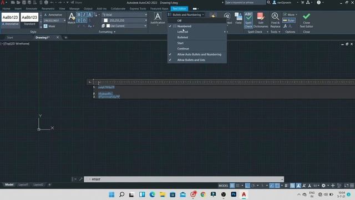
Task: Toggle the Annotative option in Style panel
Action: (x=53, y=15)
